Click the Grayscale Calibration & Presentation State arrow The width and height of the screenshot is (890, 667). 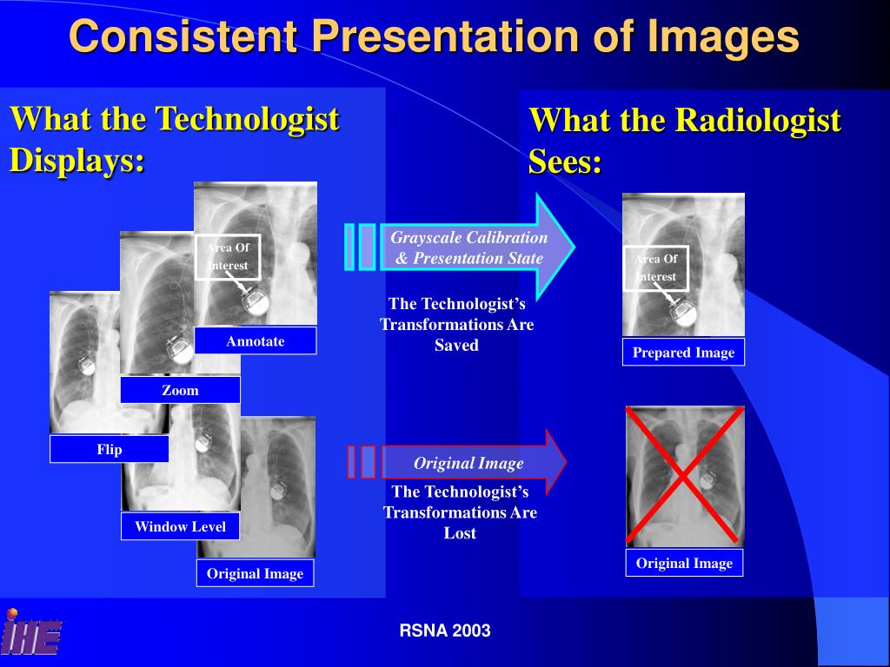(x=460, y=248)
